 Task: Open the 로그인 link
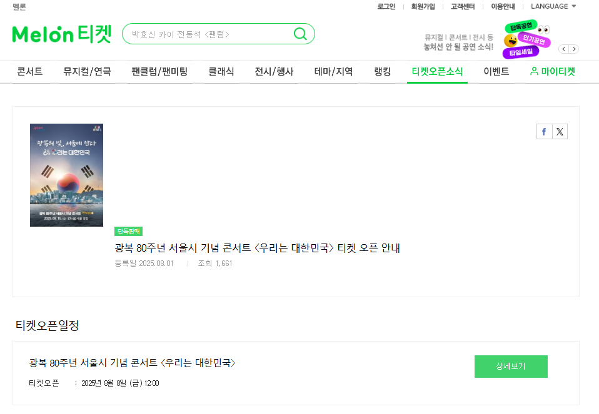(x=386, y=6)
